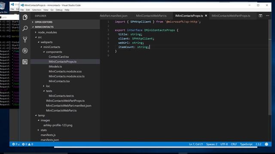Open MiniContacts.test.ts file
The height and width of the screenshot is (154, 275).
tap(61, 96)
